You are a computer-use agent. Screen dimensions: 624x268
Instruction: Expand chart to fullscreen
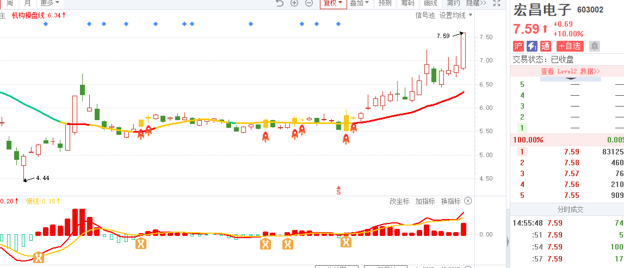(x=497, y=3)
